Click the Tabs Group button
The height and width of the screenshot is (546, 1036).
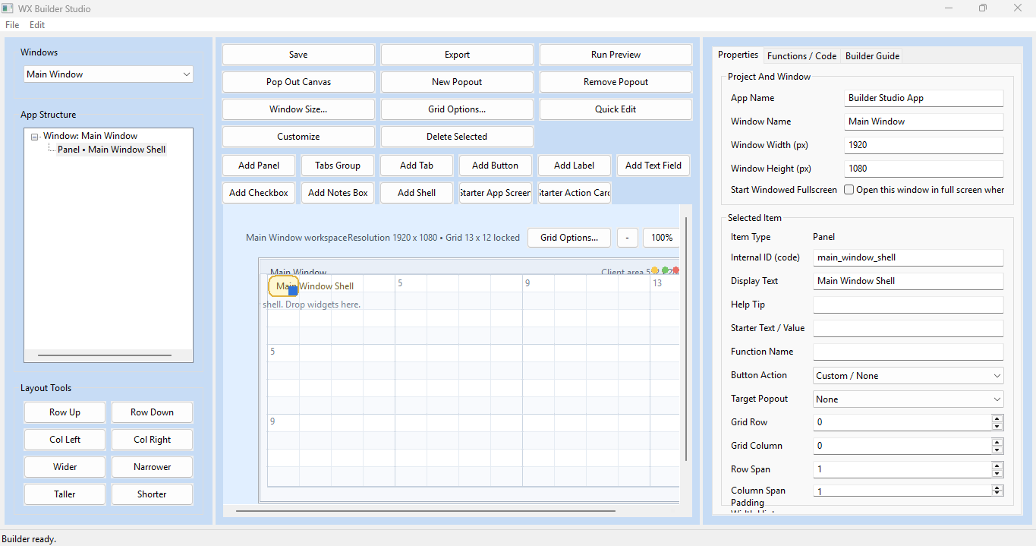click(x=338, y=166)
